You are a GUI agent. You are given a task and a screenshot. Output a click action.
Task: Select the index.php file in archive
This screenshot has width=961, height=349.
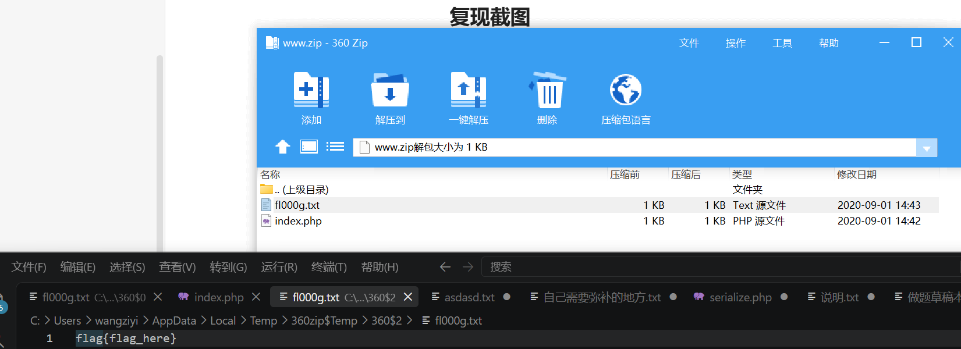tap(598, 221)
